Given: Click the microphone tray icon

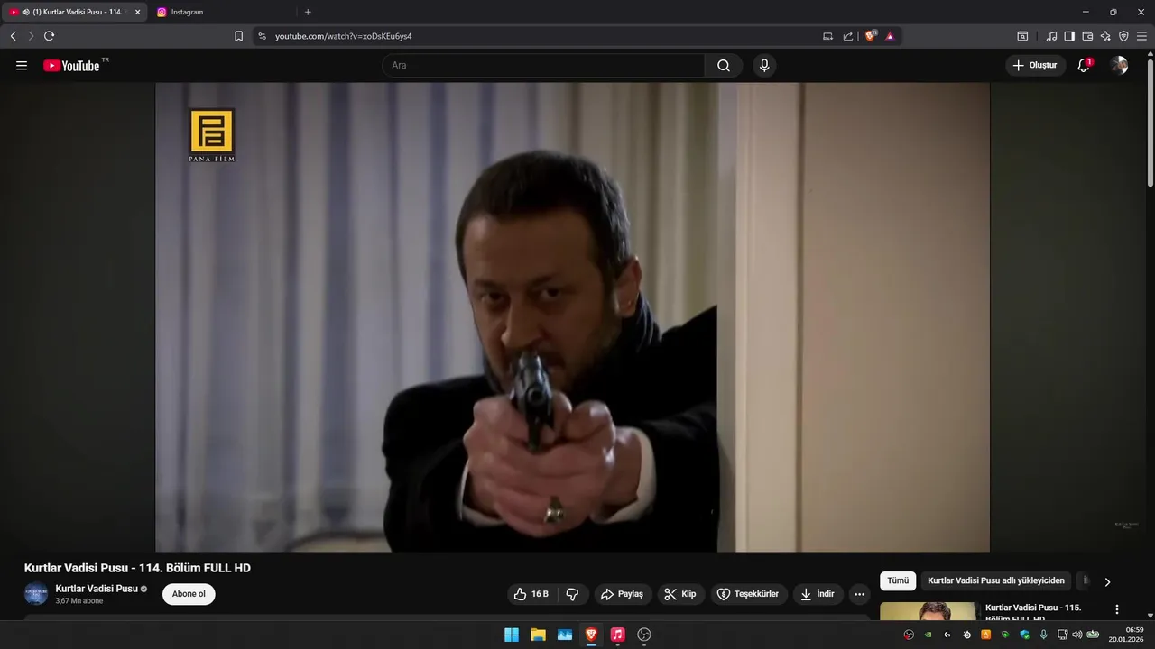Looking at the screenshot, I should click(1044, 635).
